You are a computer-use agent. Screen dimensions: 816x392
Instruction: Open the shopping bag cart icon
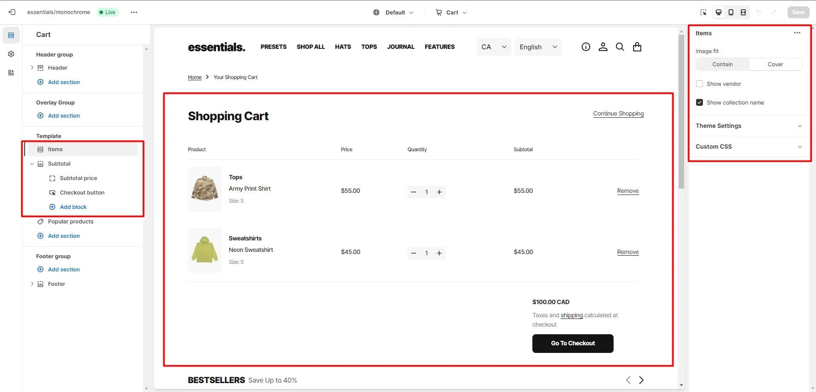click(x=637, y=47)
